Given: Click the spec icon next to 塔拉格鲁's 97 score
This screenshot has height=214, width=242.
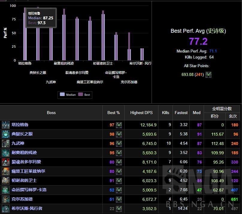Looking at the screenshot, I should click(119, 125).
